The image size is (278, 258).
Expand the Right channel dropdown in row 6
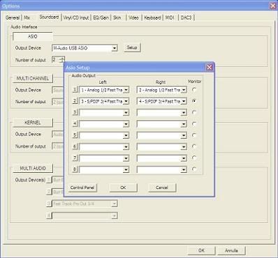(x=162, y=147)
